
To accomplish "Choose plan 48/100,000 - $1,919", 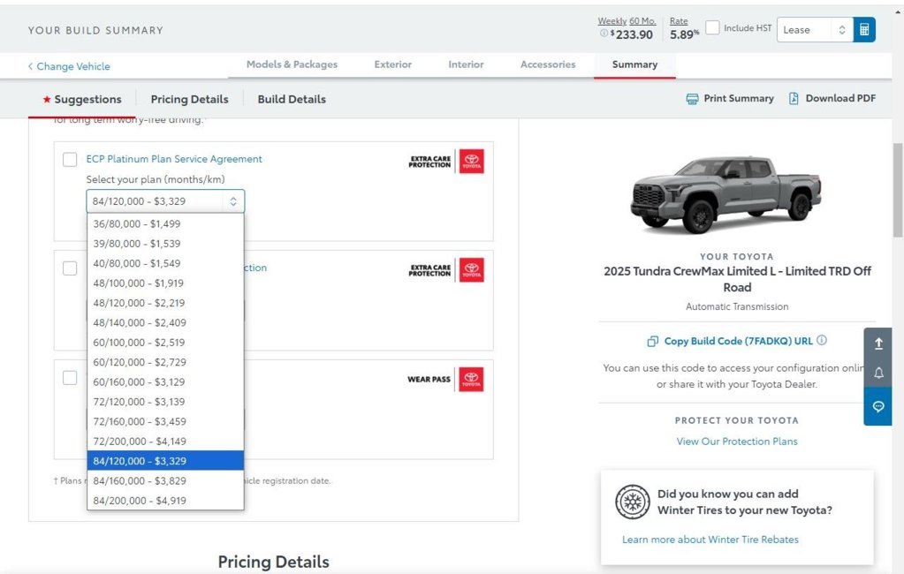I will [x=165, y=283].
